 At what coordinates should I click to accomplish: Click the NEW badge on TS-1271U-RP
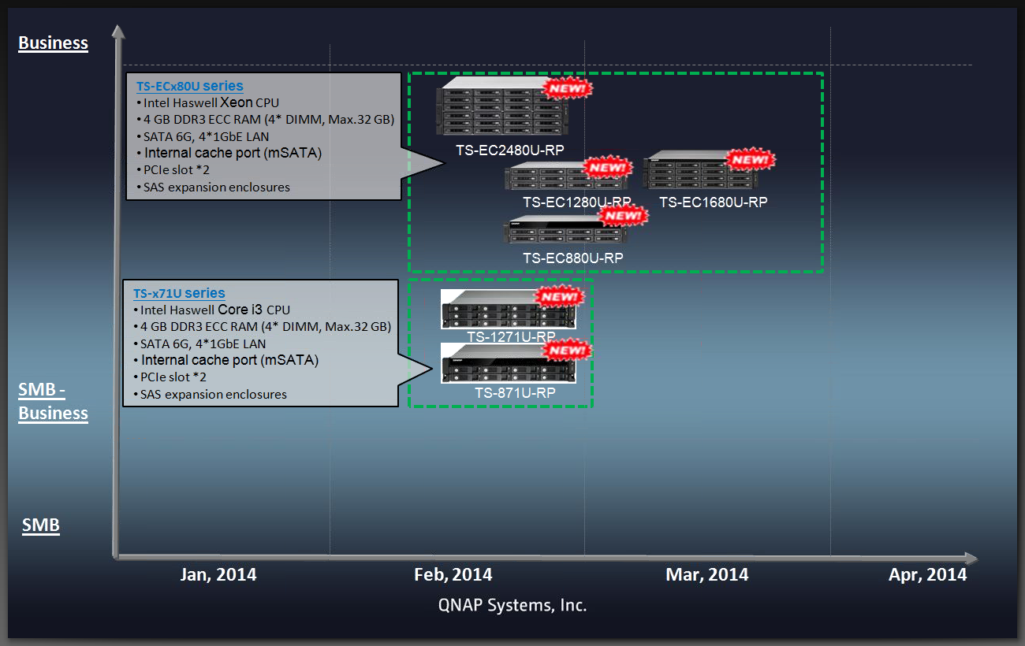coord(560,297)
